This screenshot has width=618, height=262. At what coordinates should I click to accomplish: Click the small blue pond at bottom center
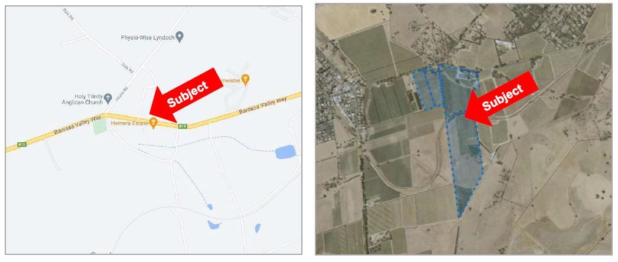215,225
